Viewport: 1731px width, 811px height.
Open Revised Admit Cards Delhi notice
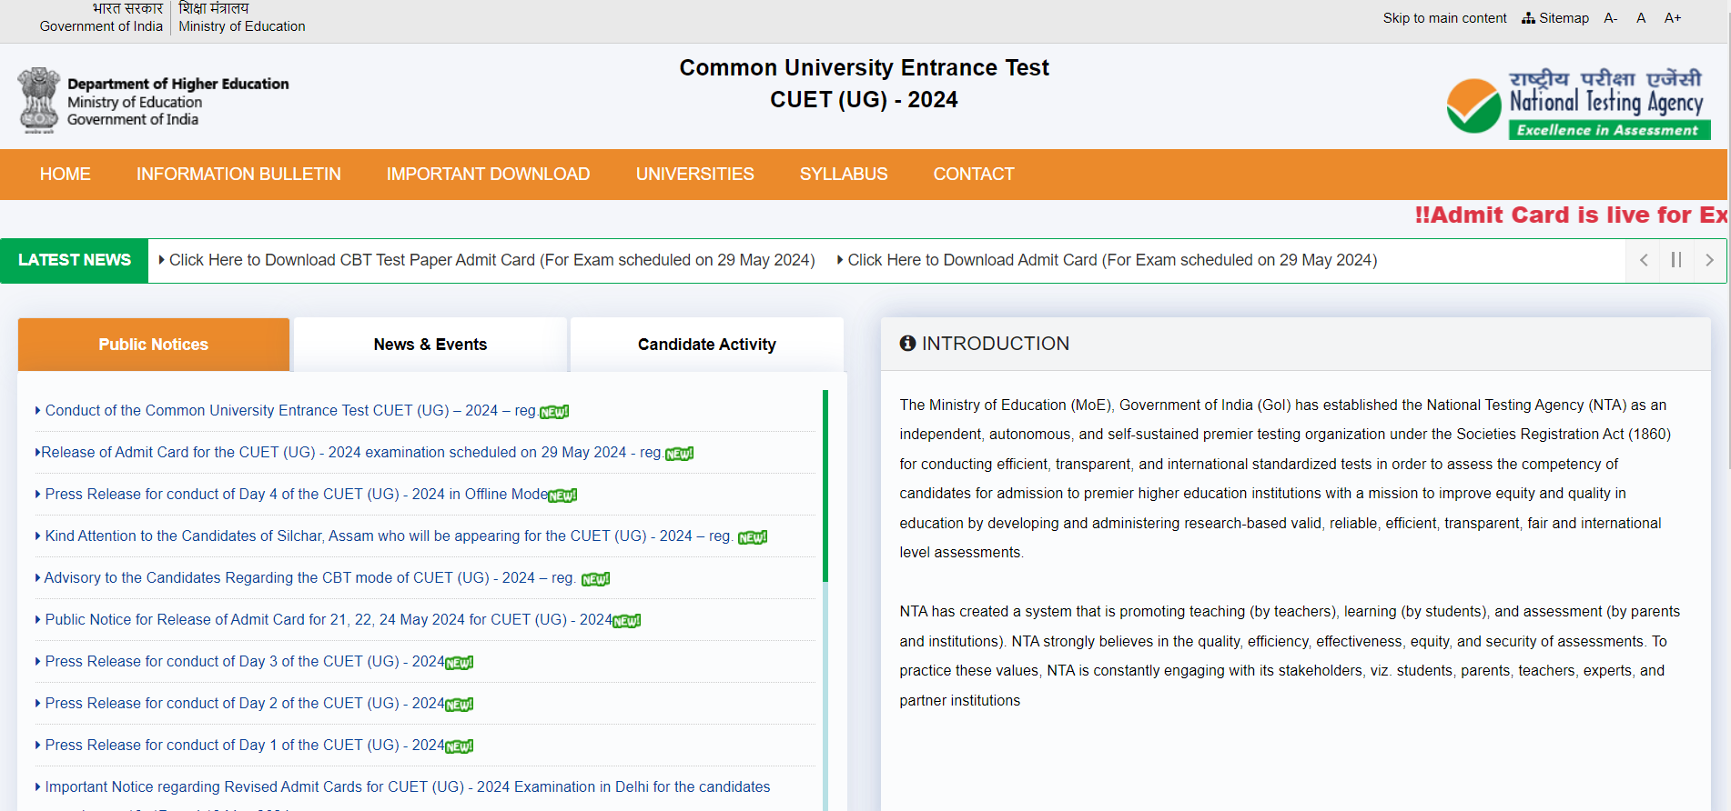click(x=408, y=787)
